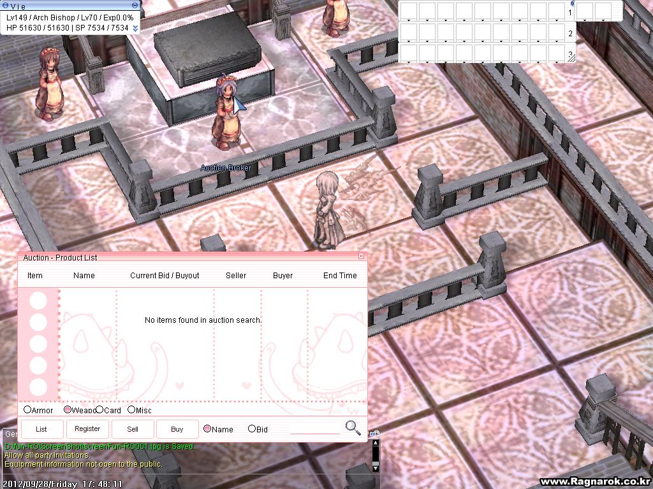The height and width of the screenshot is (489, 653).
Task: Select the Misc category radio button
Action: coord(131,409)
